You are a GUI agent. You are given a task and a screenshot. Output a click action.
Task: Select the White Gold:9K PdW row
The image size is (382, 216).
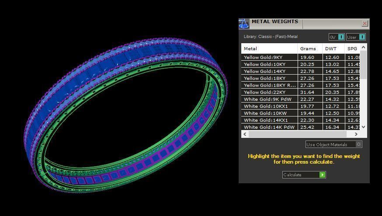pos(301,99)
